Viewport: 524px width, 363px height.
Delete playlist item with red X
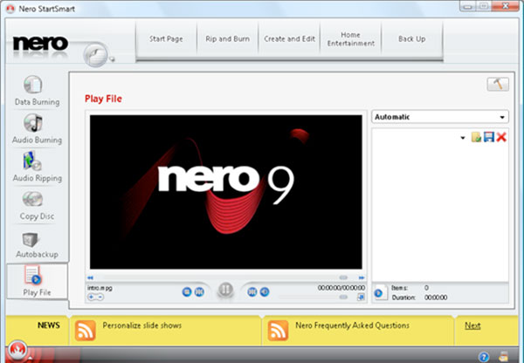point(501,137)
